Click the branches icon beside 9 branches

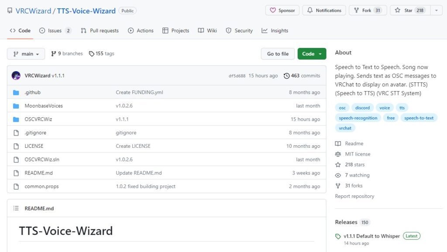pos(54,54)
